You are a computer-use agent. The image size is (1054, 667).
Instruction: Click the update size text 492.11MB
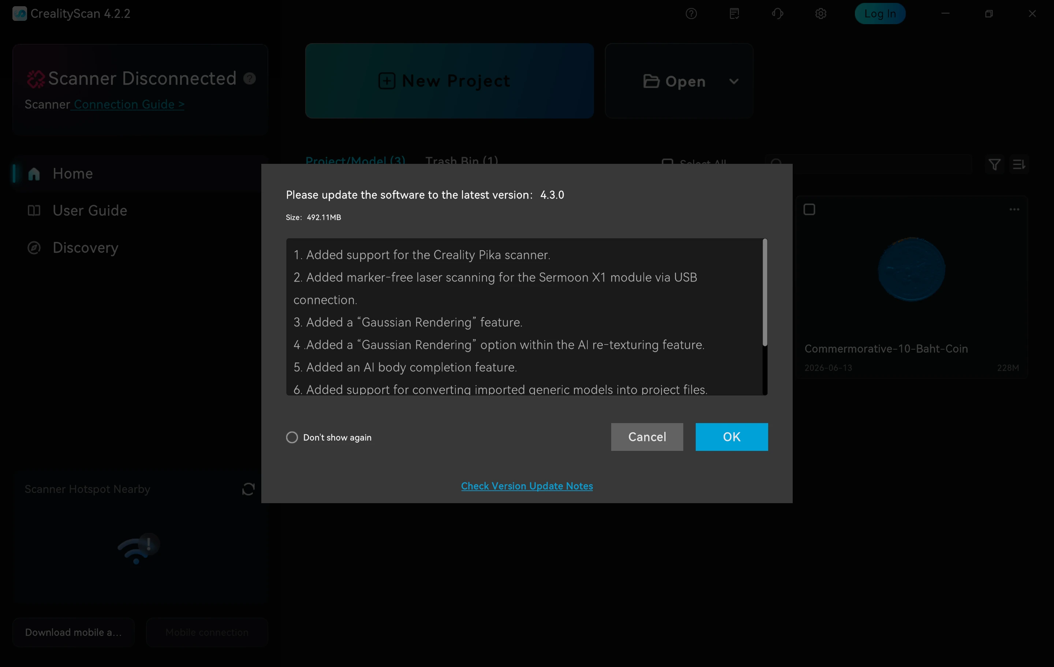[x=324, y=217]
